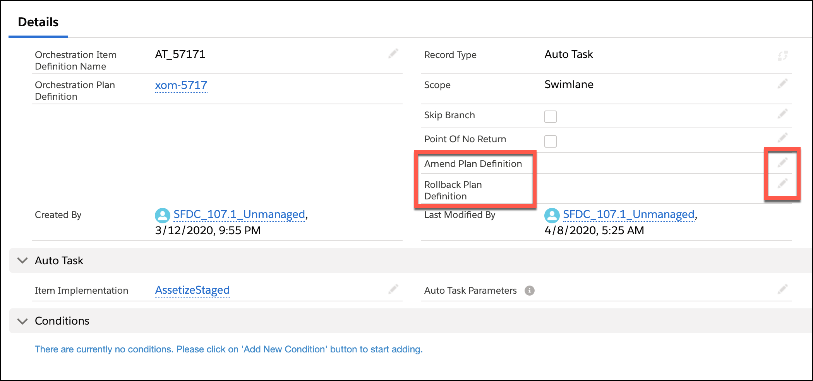Screen dimensions: 813x381
Task: Edit the Skip Branch setting
Action: click(x=783, y=114)
